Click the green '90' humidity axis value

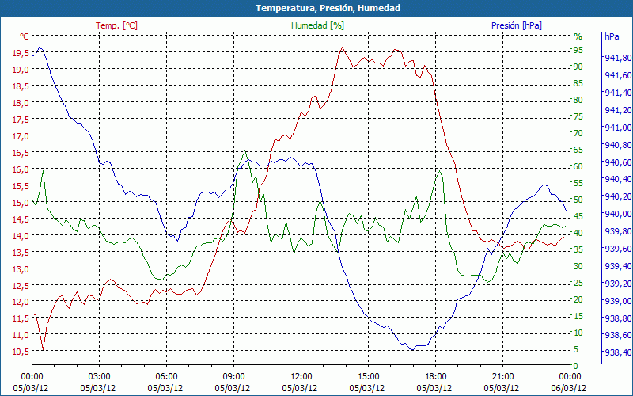click(x=578, y=67)
